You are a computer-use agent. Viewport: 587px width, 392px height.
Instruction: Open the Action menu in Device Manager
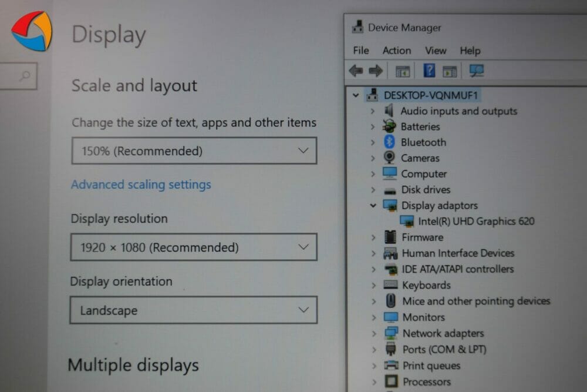click(x=397, y=50)
